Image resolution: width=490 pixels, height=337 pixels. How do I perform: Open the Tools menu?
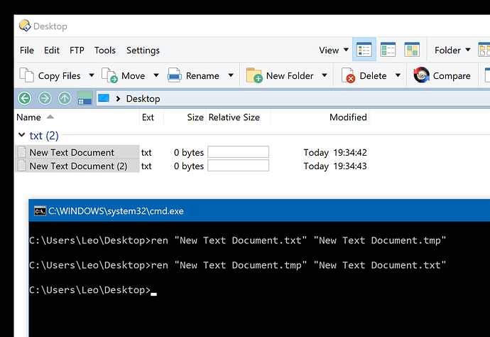105,50
